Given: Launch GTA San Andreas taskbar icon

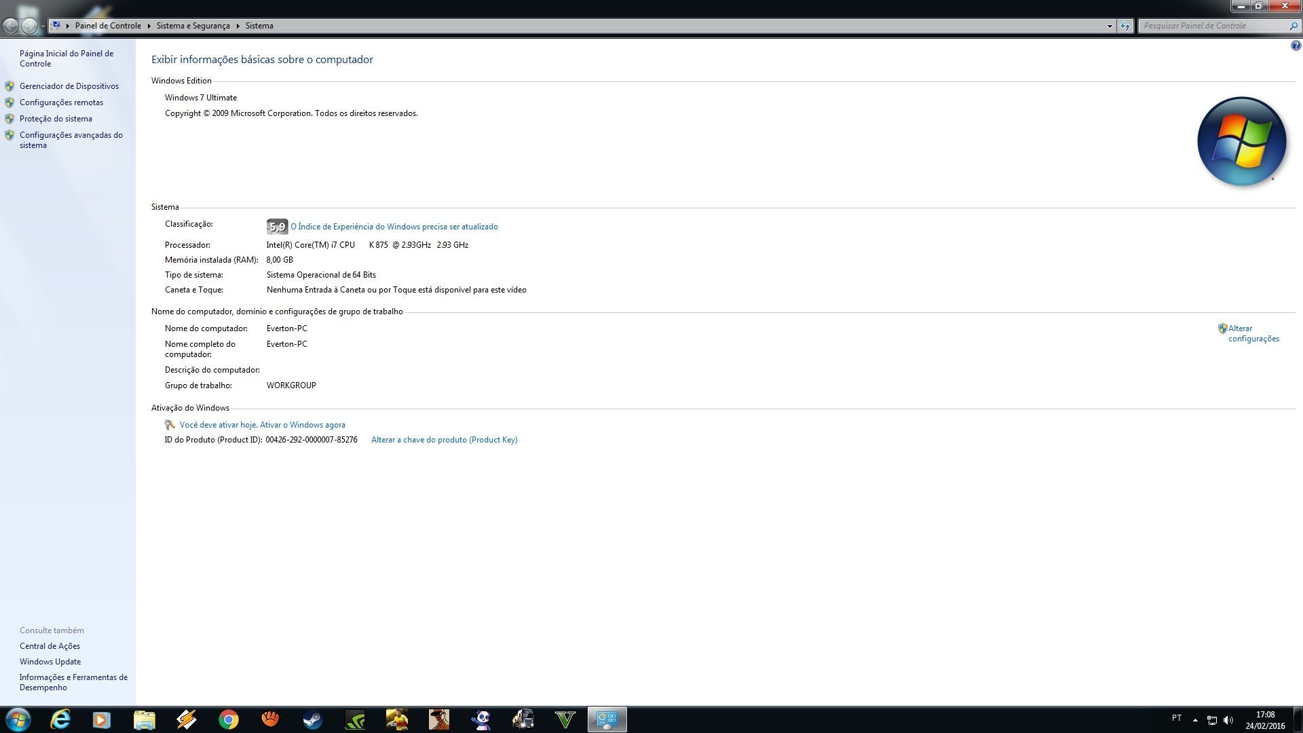Looking at the screenshot, I should click(x=439, y=719).
